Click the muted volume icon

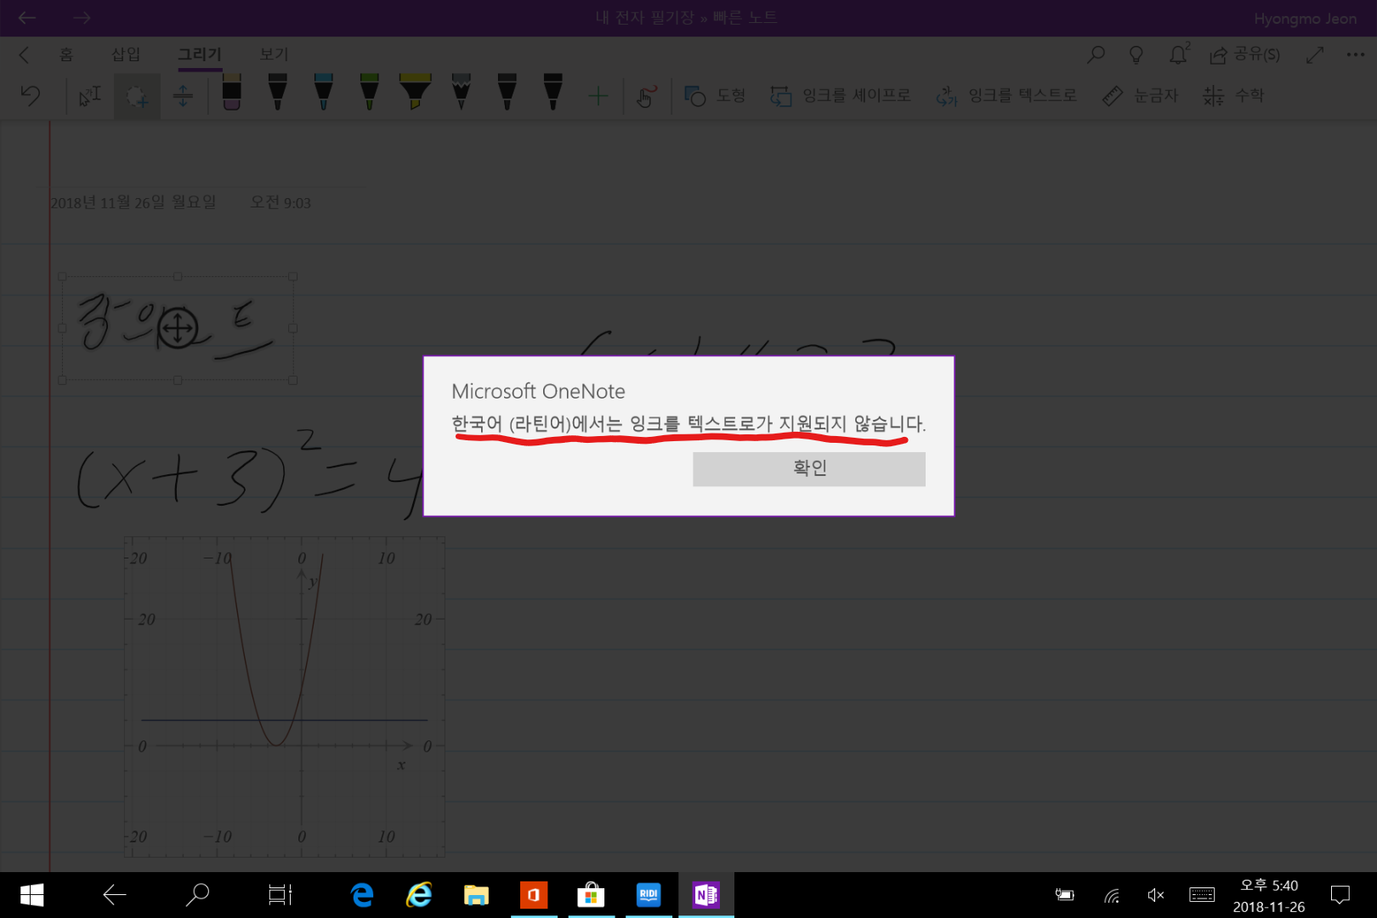tap(1156, 895)
